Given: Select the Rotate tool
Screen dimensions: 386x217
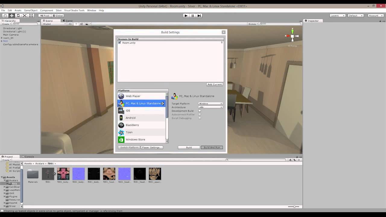Looking at the screenshot, I should click(x=18, y=15).
